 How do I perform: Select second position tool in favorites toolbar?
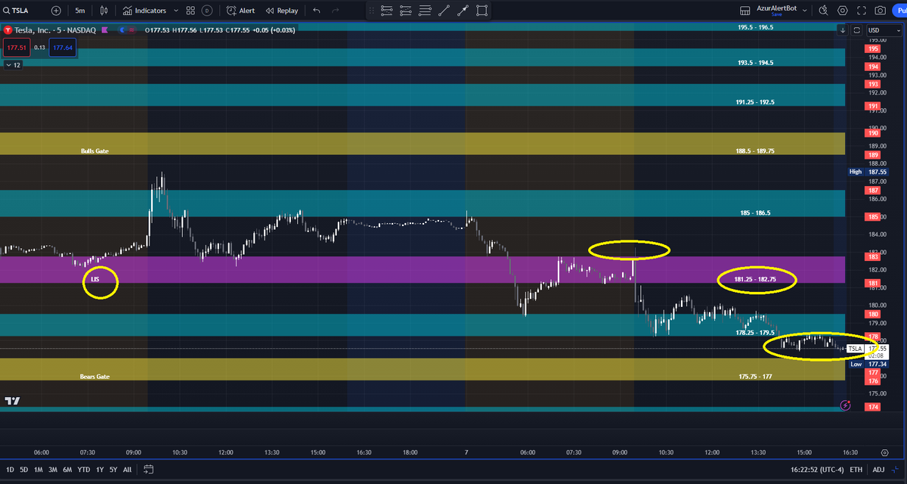tap(406, 11)
